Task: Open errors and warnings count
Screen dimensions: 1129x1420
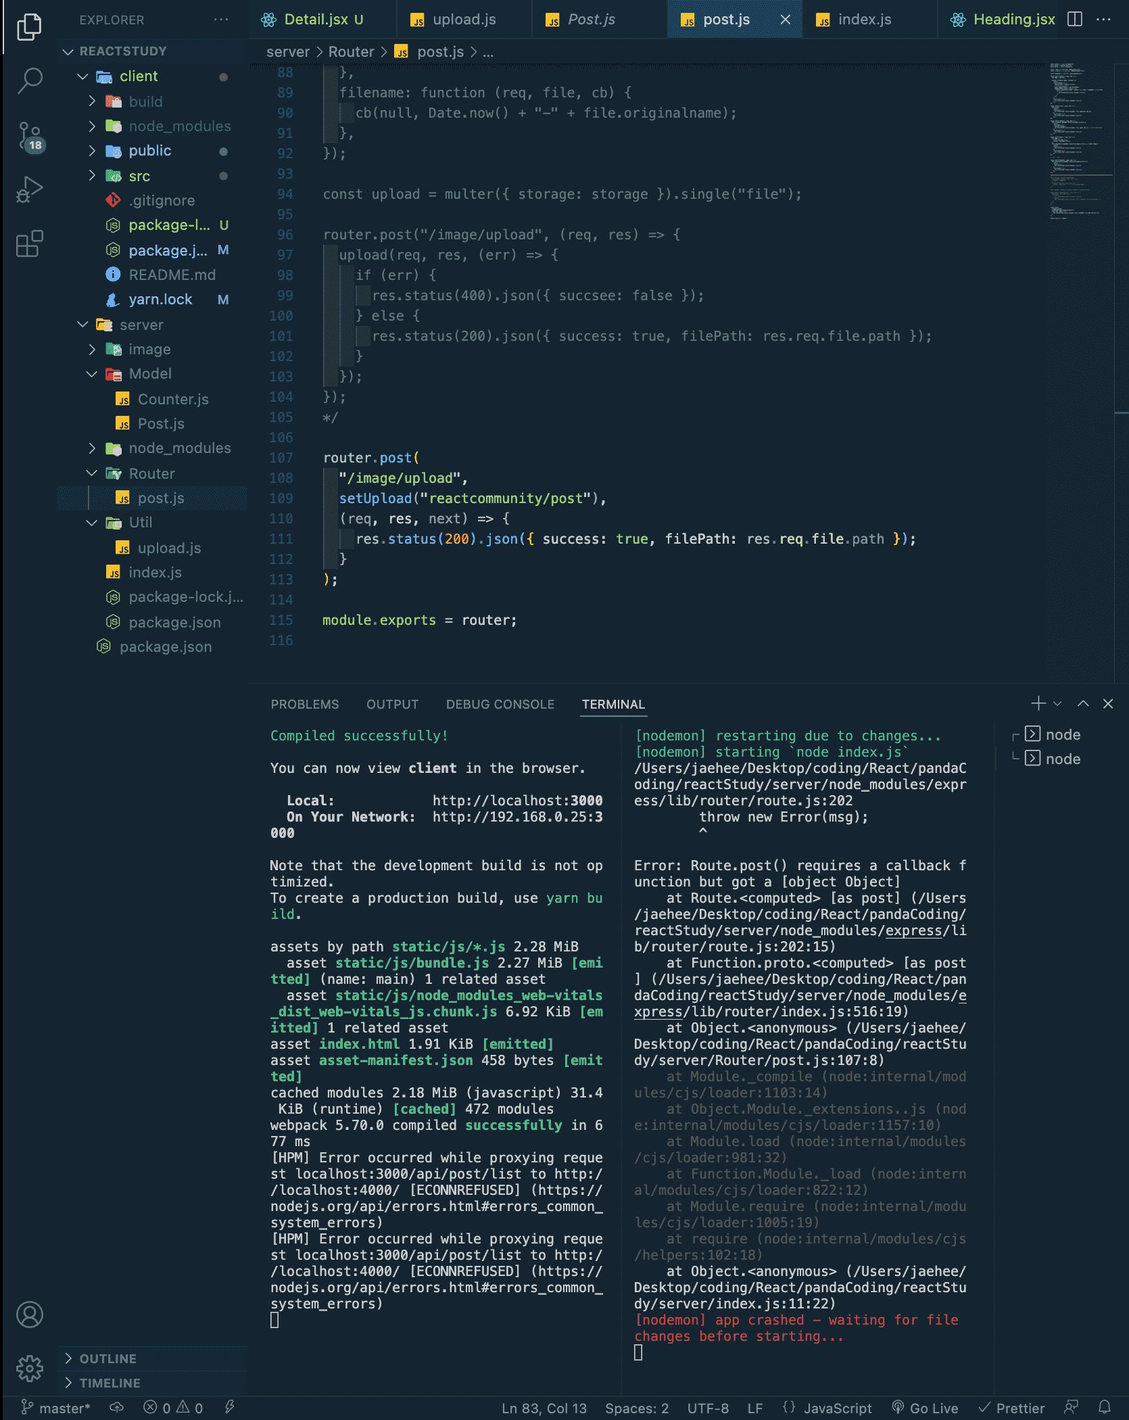Action: click(173, 1408)
